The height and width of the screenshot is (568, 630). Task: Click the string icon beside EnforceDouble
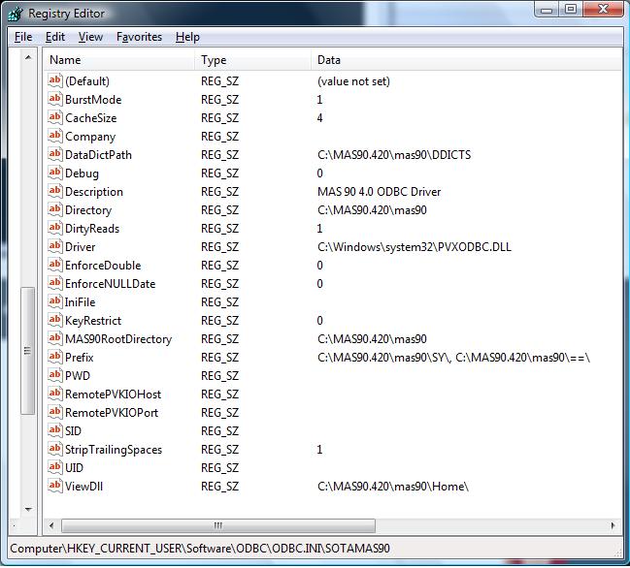point(55,266)
